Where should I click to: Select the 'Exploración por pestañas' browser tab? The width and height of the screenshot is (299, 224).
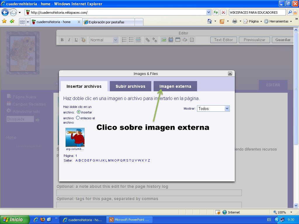[x=109, y=22]
